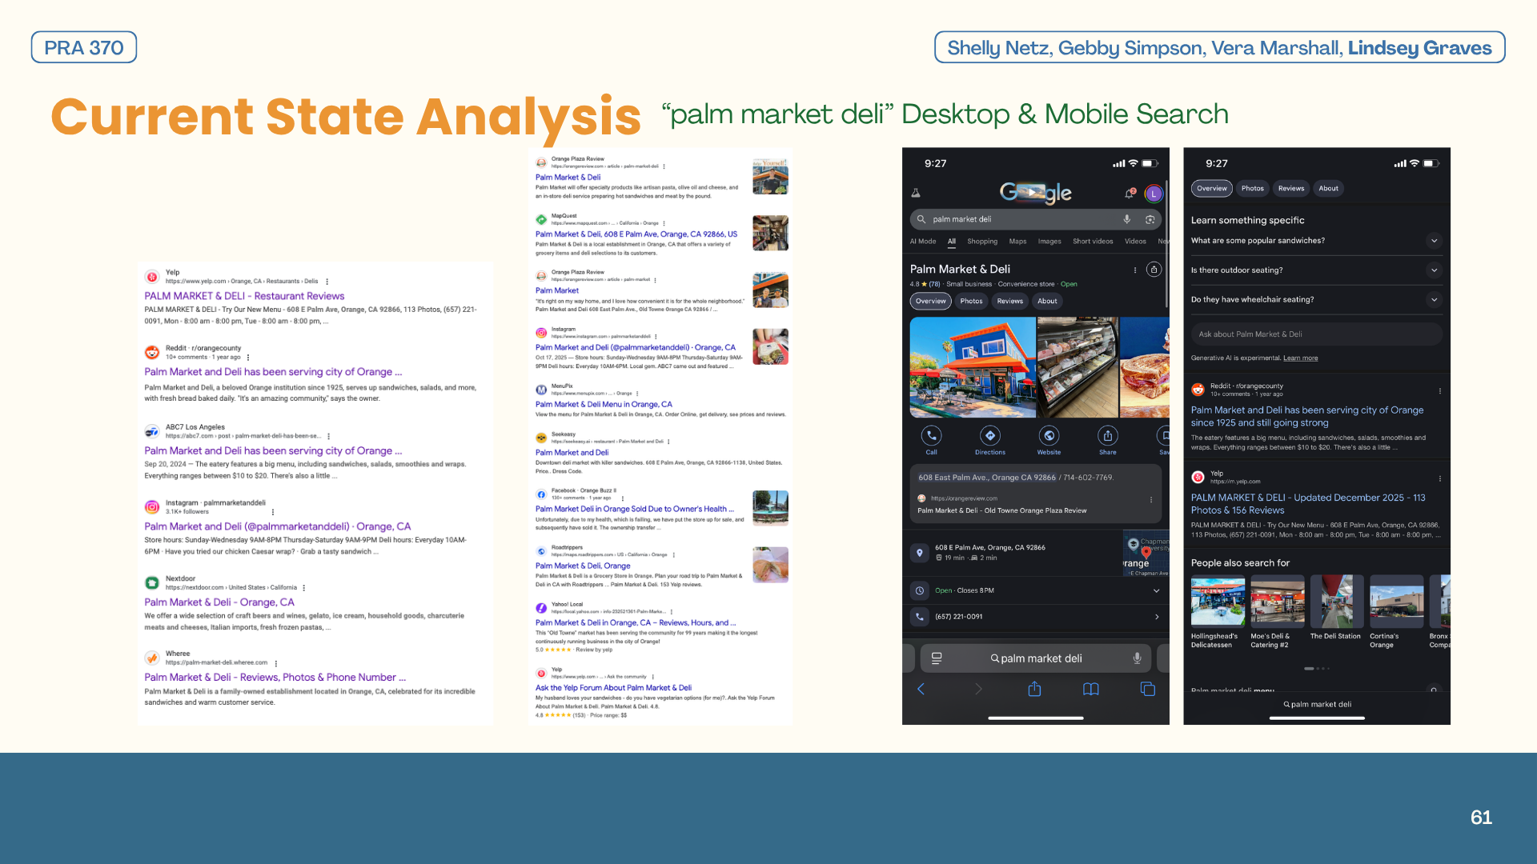
Task: Open the Labs flask icon on left phone
Action: coord(916,193)
